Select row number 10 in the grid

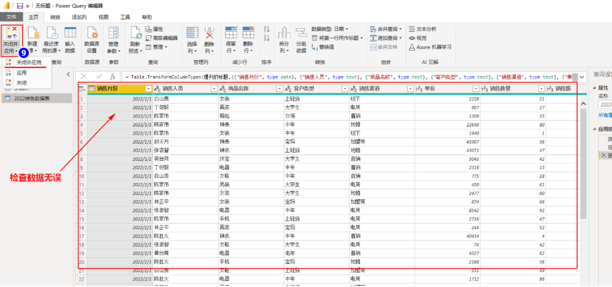point(82,177)
